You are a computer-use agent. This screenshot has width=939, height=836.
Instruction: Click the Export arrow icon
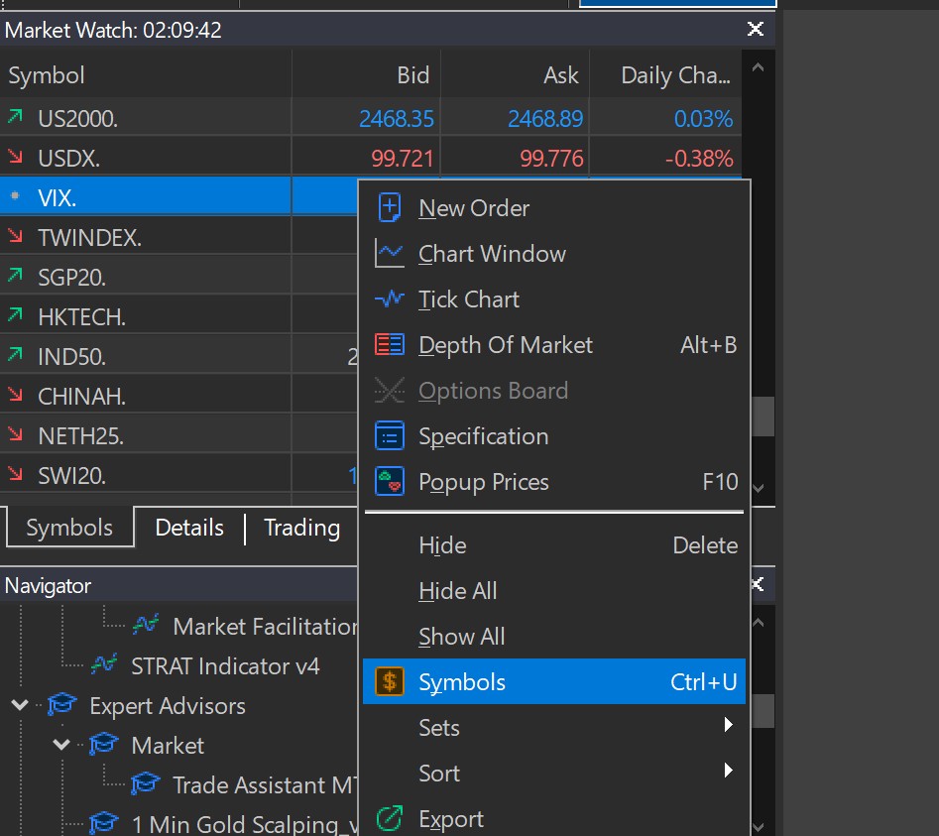coord(390,819)
